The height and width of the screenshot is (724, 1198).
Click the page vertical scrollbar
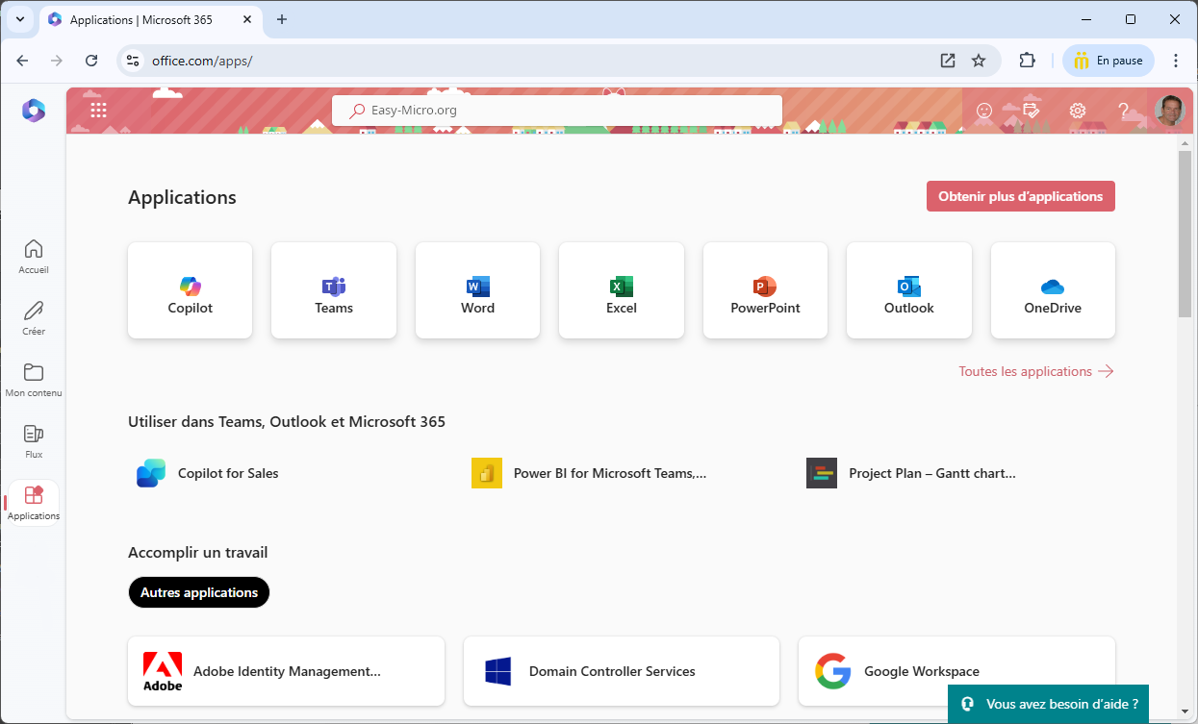pyautogui.click(x=1185, y=234)
